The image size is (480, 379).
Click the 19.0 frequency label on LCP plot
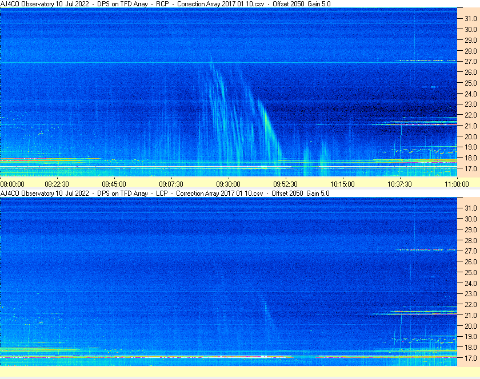click(x=471, y=337)
